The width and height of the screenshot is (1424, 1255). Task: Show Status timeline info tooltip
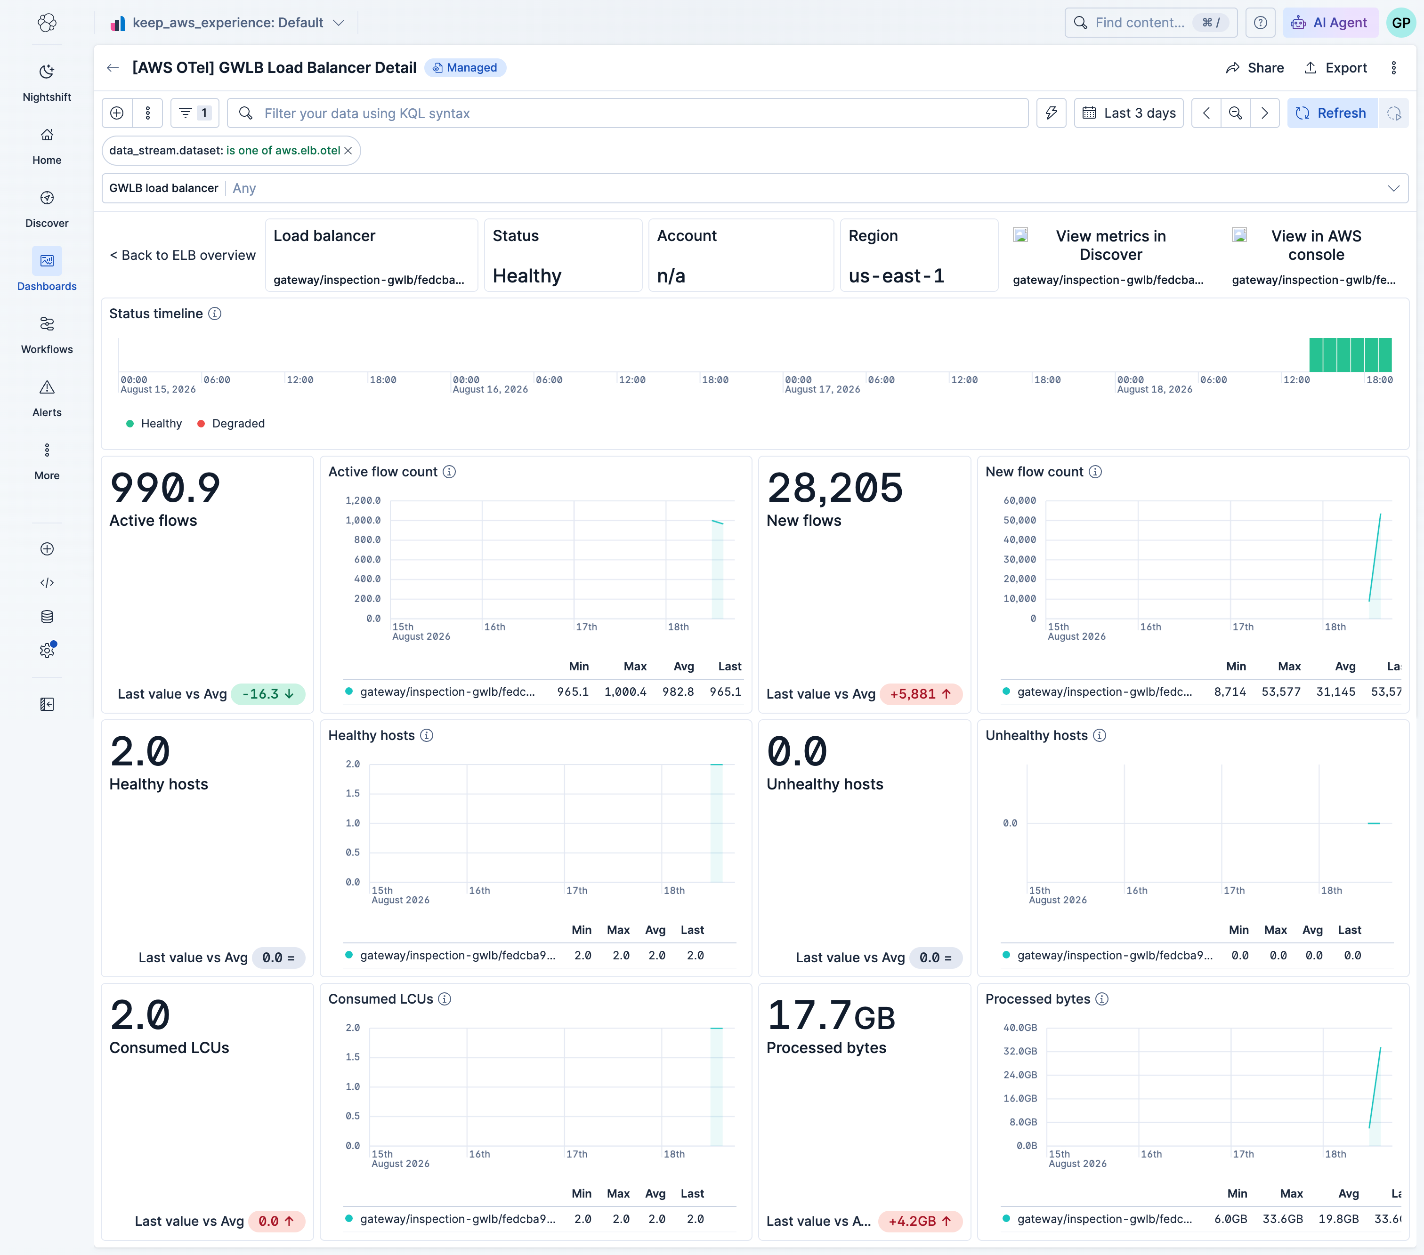pos(215,314)
